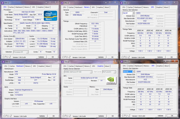The height and width of the screenshot is (119, 180).
Task: Click the memory Size value 4096 MBytes
Action: pyautogui.click(x=77, y=15)
